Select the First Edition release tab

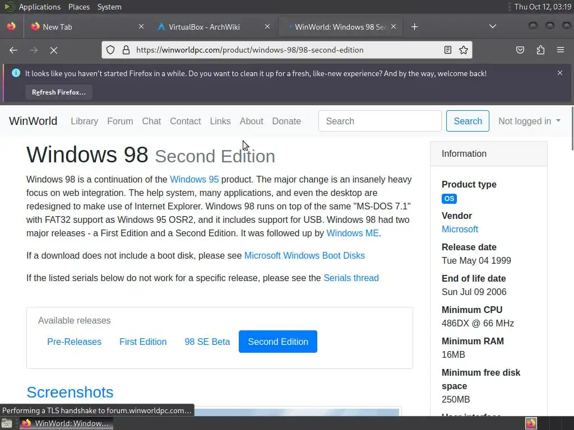(x=143, y=342)
